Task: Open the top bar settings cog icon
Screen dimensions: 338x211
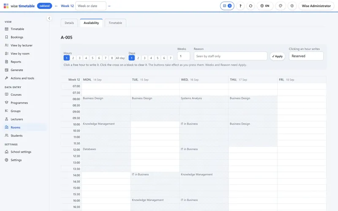Action: [292, 6]
